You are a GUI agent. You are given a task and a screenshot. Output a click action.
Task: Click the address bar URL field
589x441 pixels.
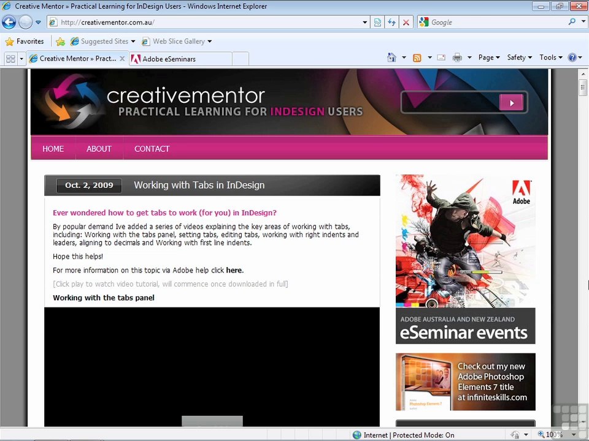click(205, 22)
